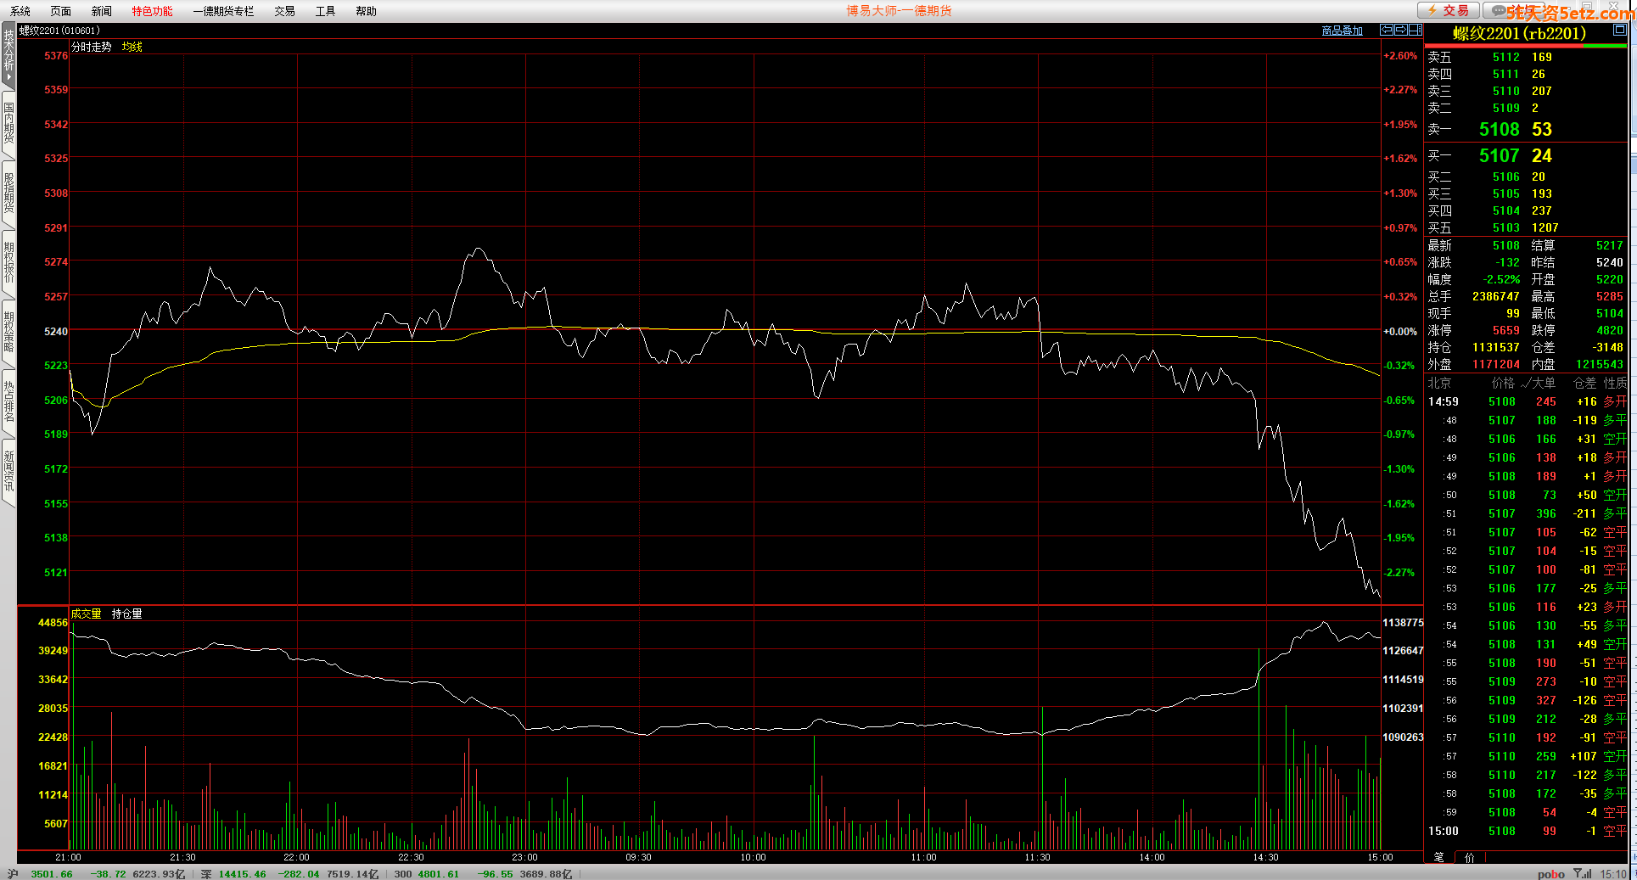The image size is (1637, 880).
Task: Click the 外盘 value 1171204
Action: [1496, 364]
